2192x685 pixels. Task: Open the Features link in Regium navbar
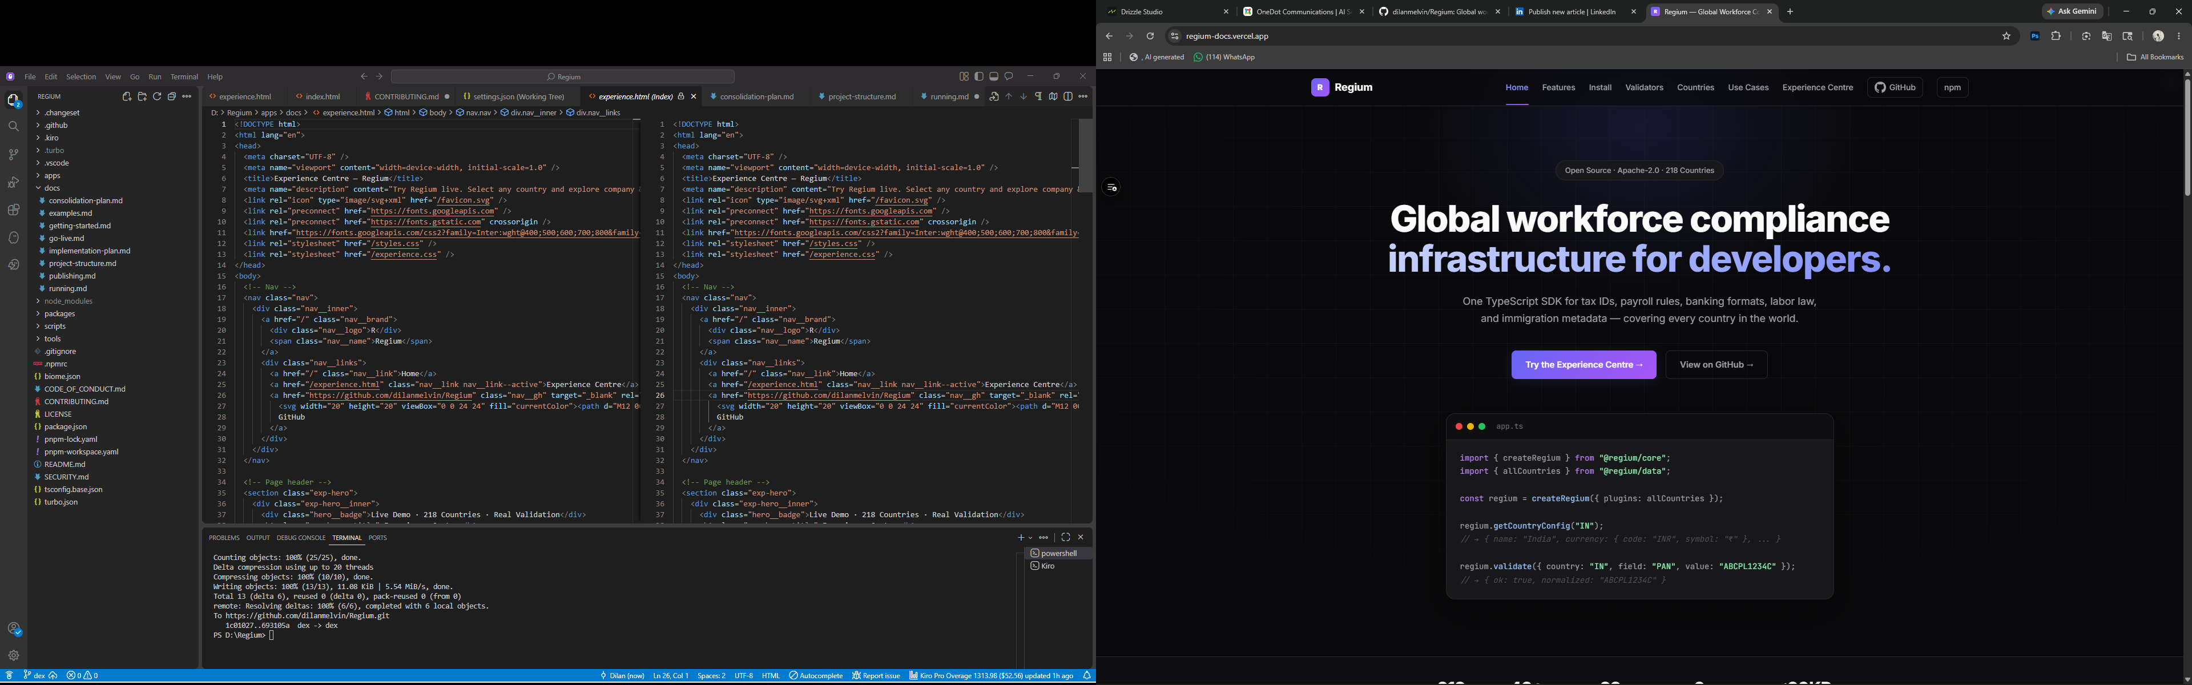coord(1558,88)
